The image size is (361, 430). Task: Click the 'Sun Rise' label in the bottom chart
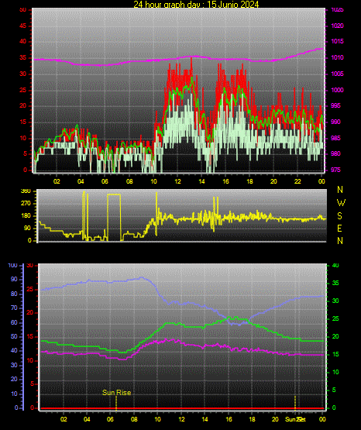[x=116, y=393]
